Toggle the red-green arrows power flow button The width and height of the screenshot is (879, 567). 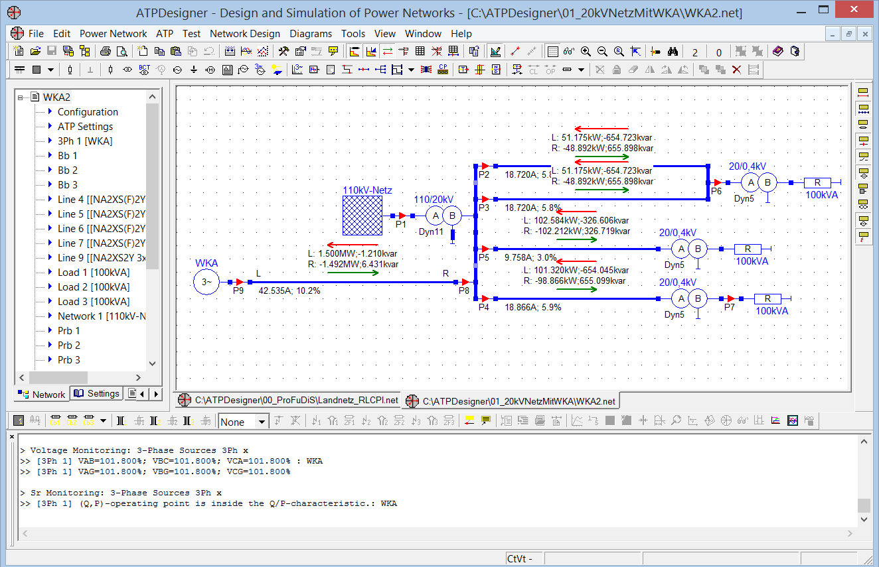tap(388, 52)
